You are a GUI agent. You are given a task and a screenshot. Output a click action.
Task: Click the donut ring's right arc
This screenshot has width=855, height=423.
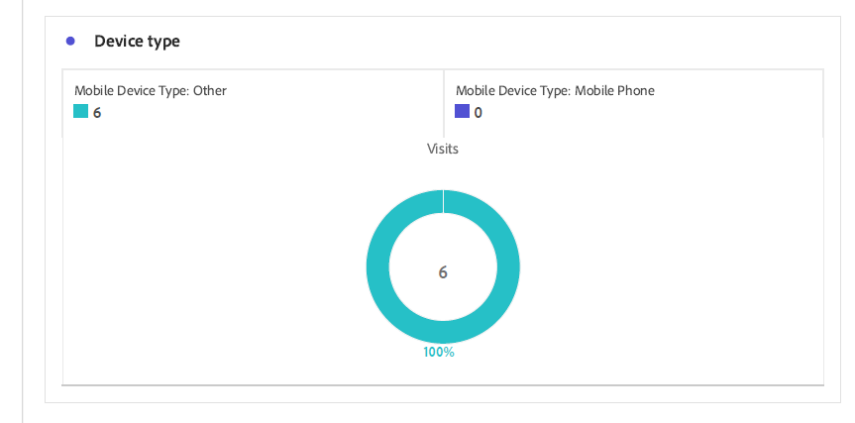point(509,266)
